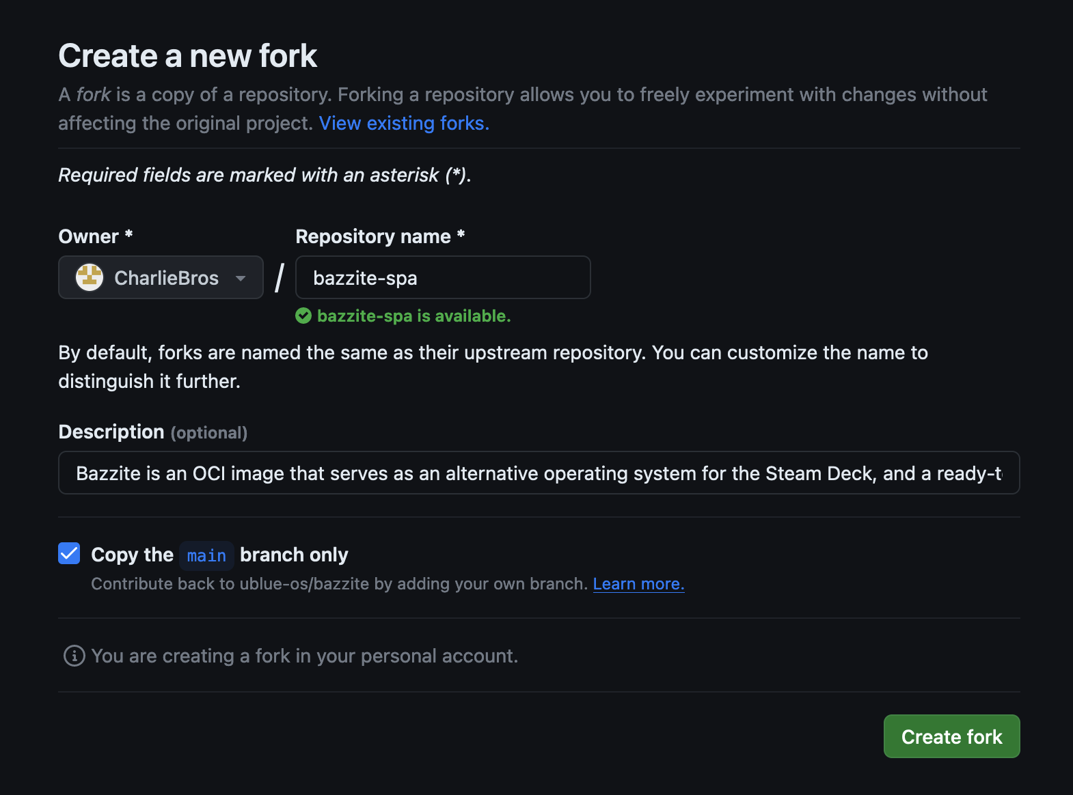
Task: Expand the Owner dropdown caret arrow
Action: pos(241,278)
